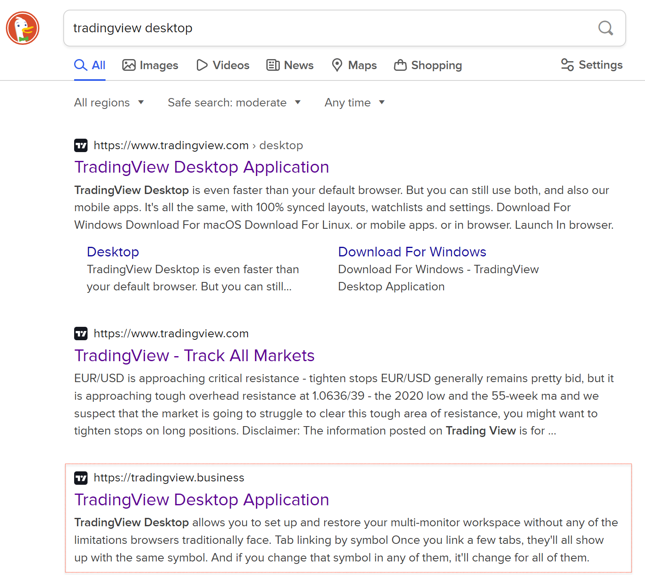
Task: Click snippet beginning 'EUR/USD is approaching critical resistance'
Action: [344, 404]
